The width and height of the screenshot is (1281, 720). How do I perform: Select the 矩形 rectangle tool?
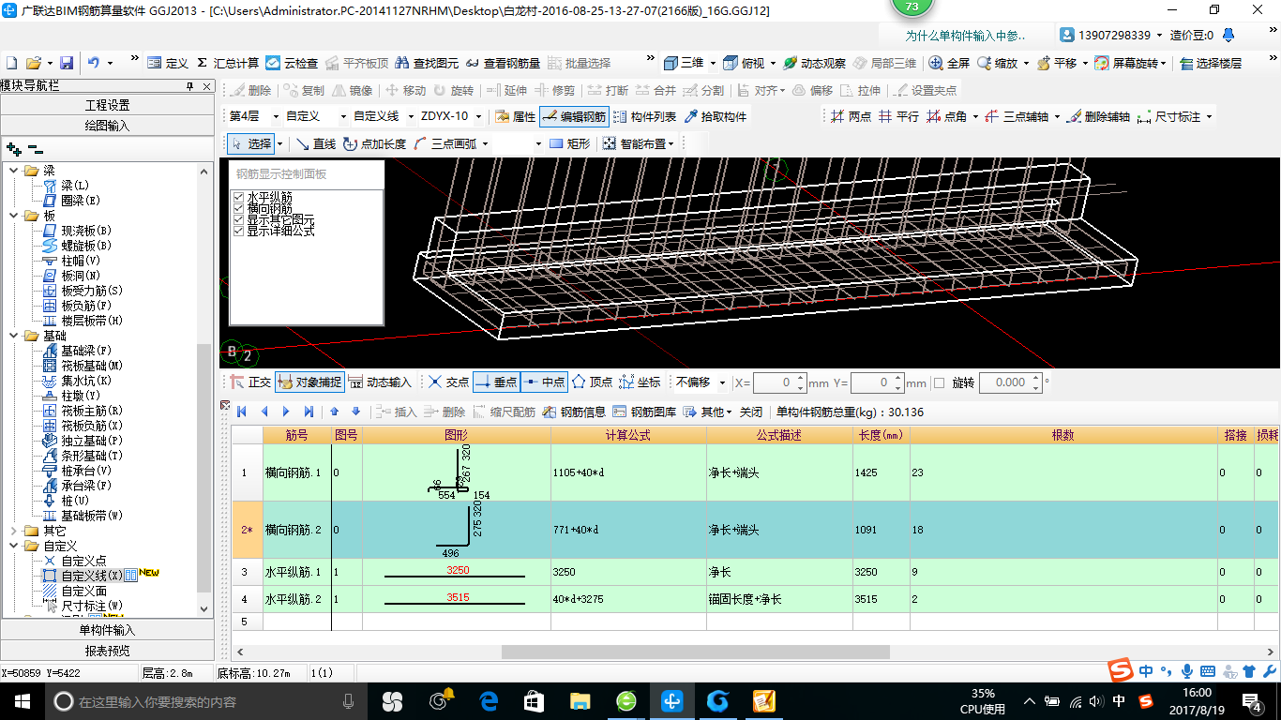point(570,143)
